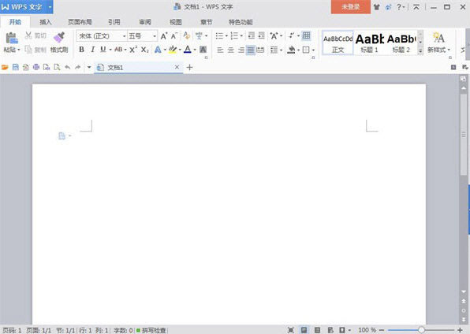
Task: Open the font name dropdown
Action: click(x=124, y=36)
